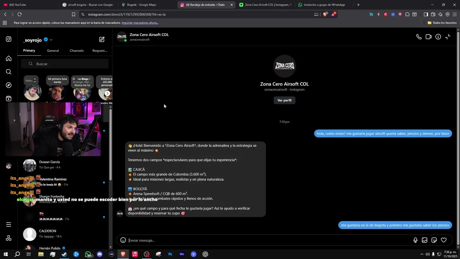
Task: Open the Windows Start menu
Action: tap(5, 254)
